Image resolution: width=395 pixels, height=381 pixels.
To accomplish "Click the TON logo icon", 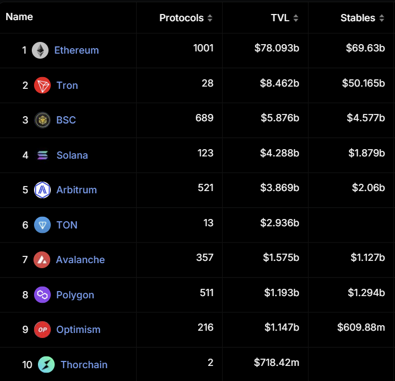I will 42,225.
